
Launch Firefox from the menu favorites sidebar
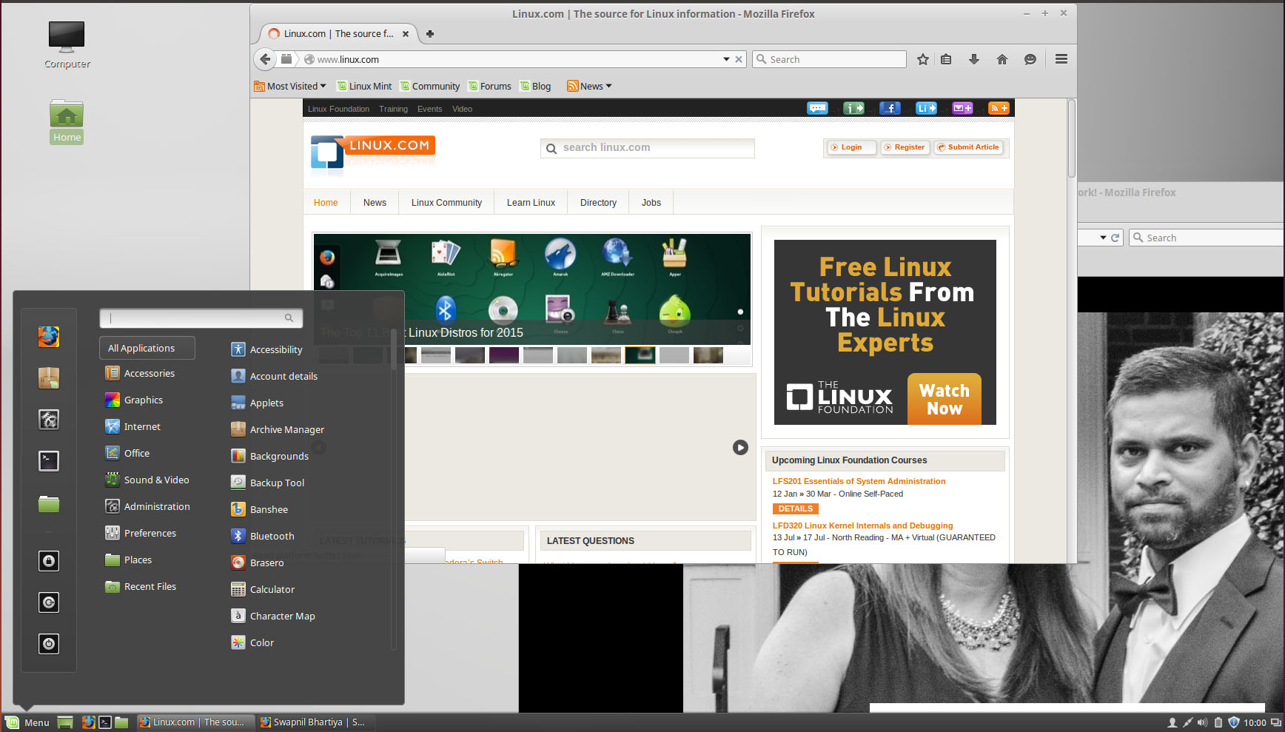click(49, 338)
